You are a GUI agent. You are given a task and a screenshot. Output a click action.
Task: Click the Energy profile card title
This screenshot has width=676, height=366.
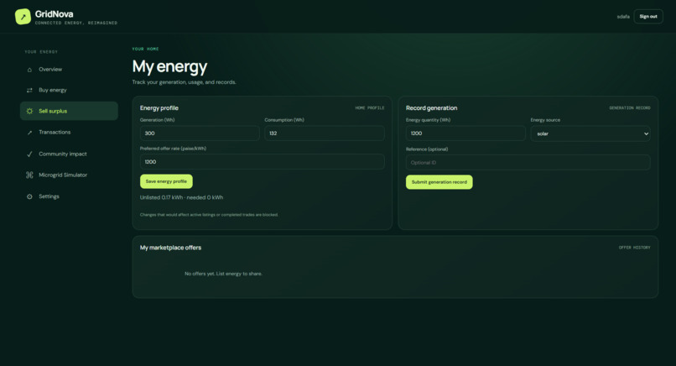coord(159,108)
